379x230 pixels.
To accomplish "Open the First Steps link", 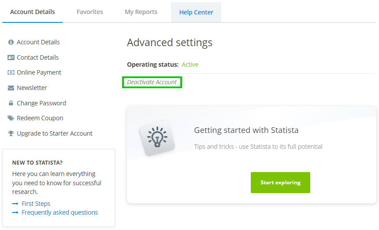I will pos(36,204).
